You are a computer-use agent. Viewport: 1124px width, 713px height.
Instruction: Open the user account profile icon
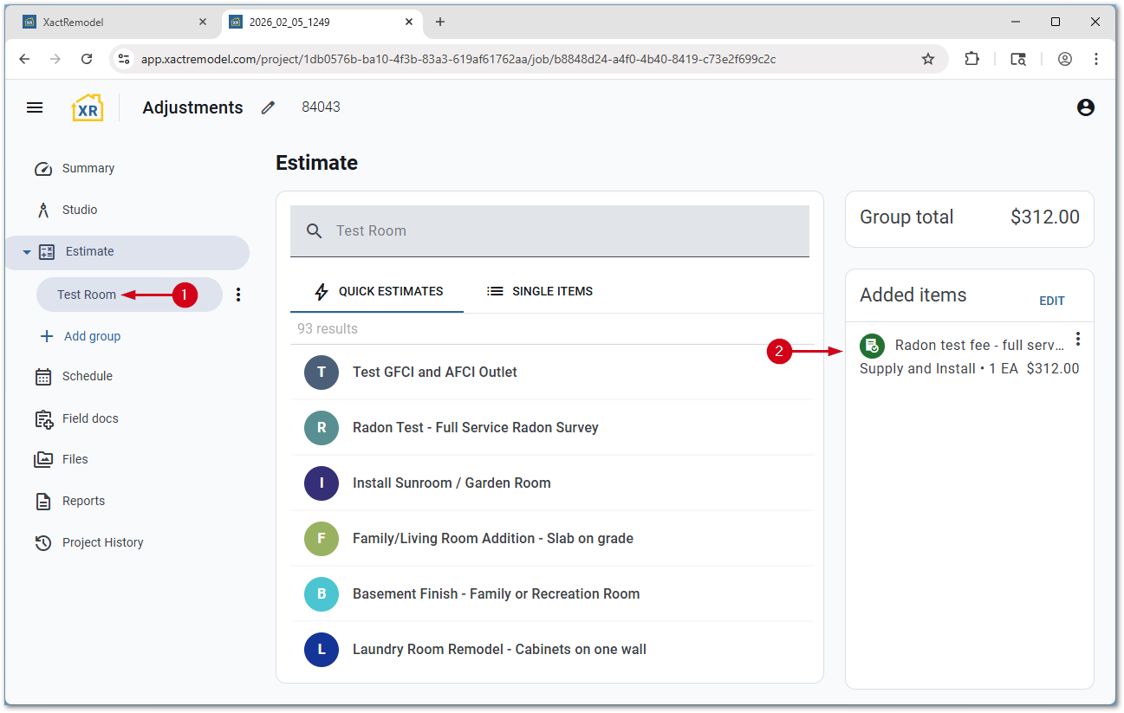click(1085, 107)
